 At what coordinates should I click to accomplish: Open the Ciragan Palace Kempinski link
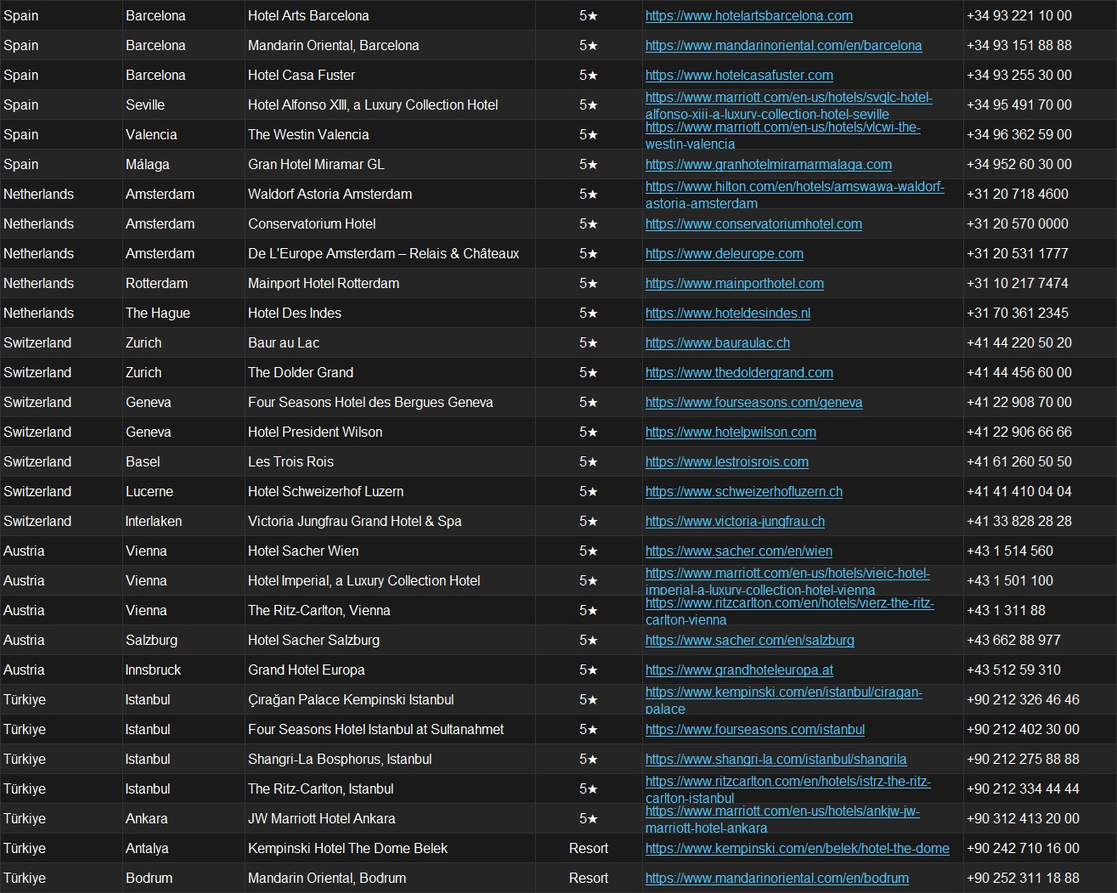tap(783, 700)
